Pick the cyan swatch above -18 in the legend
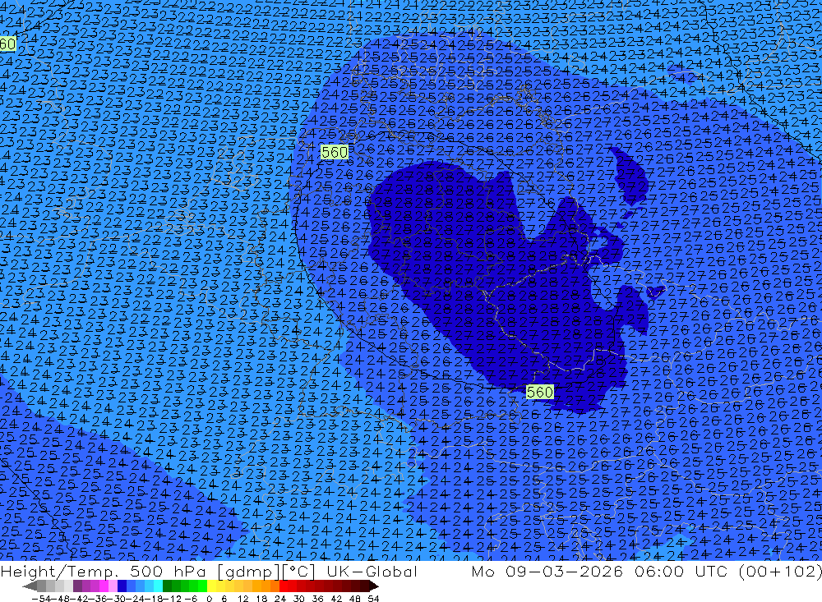Image resolution: width=822 pixels, height=602 pixels. click(158, 586)
